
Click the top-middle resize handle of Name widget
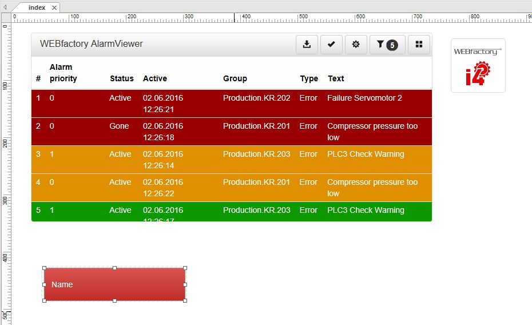point(114,268)
